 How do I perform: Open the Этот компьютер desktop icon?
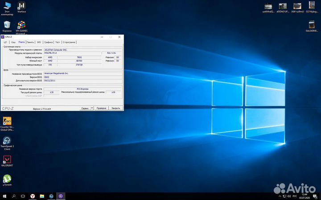(7, 8)
